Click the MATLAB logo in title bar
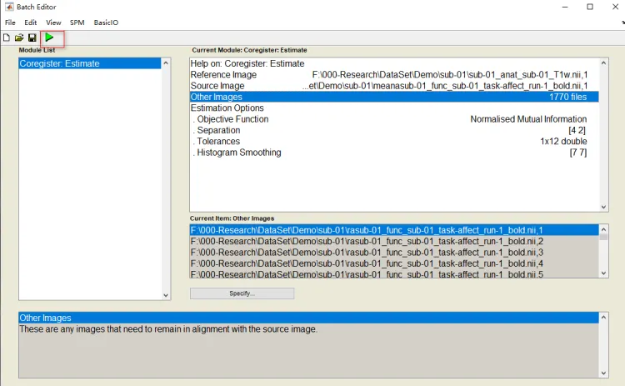Image resolution: width=625 pixels, height=386 pixels. [9, 7]
